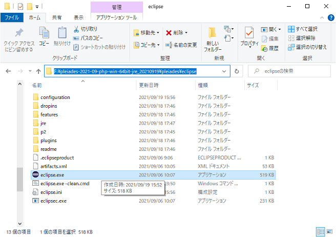Switch to the View (表示) tab

point(78,17)
